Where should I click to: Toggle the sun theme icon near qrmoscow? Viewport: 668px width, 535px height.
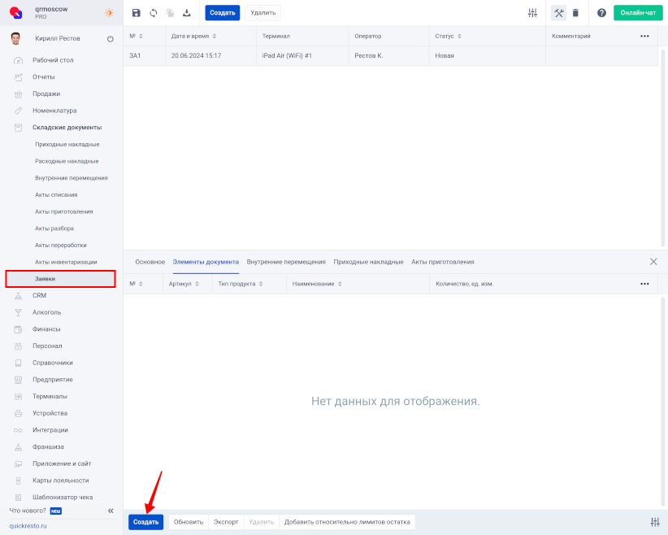109,13
